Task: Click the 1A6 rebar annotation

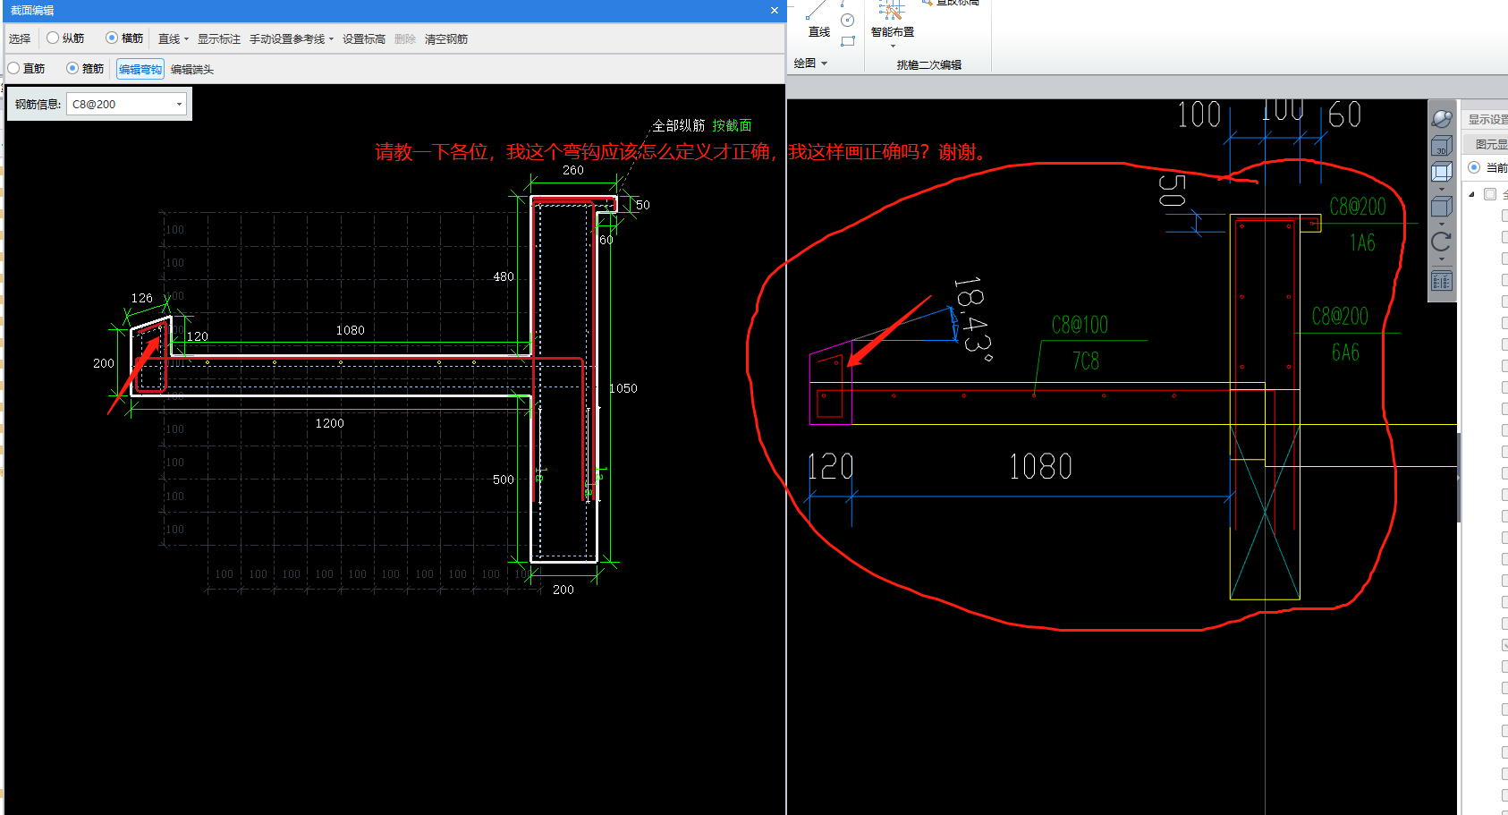Action: coord(1362,242)
